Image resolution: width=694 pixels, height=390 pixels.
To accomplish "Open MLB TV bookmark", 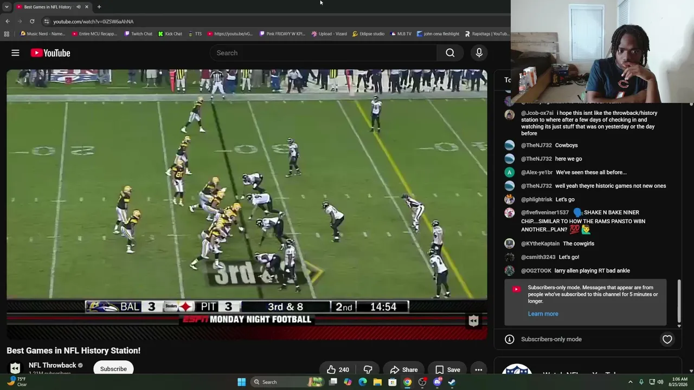I will pos(401,34).
